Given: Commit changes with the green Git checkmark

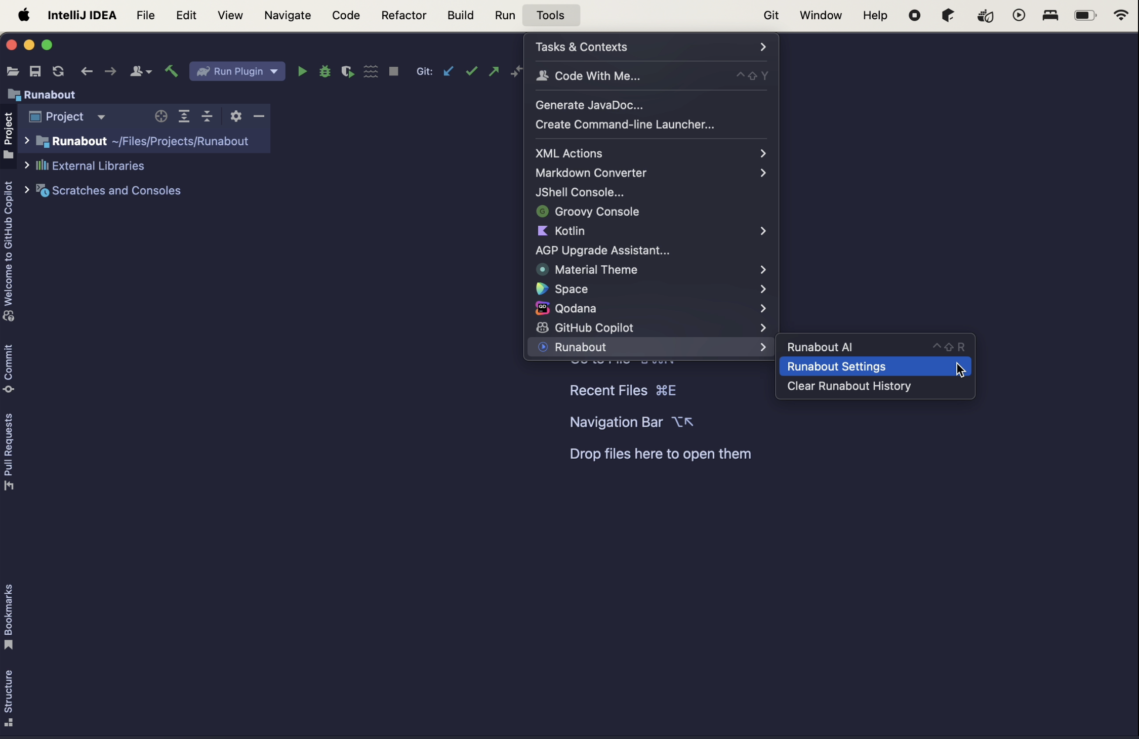Looking at the screenshot, I should click(x=471, y=71).
